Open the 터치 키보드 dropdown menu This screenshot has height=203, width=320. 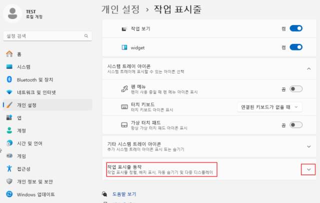tap(269, 106)
